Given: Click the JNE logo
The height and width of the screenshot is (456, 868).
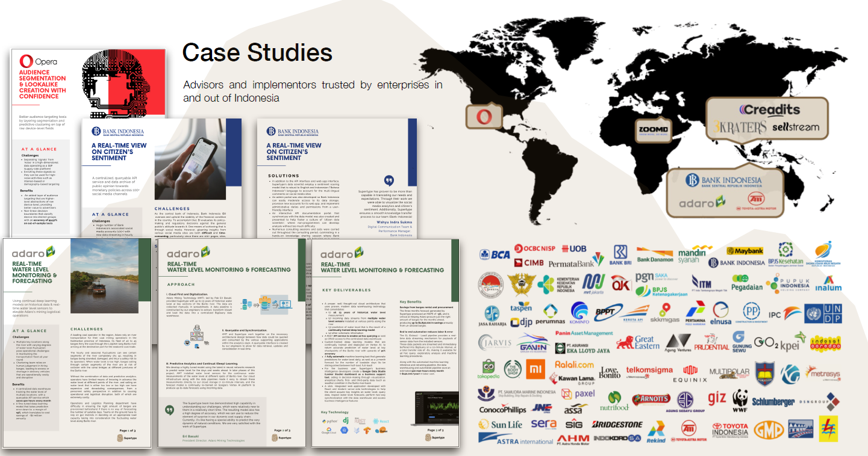Looking at the screenshot, I should [542, 408].
